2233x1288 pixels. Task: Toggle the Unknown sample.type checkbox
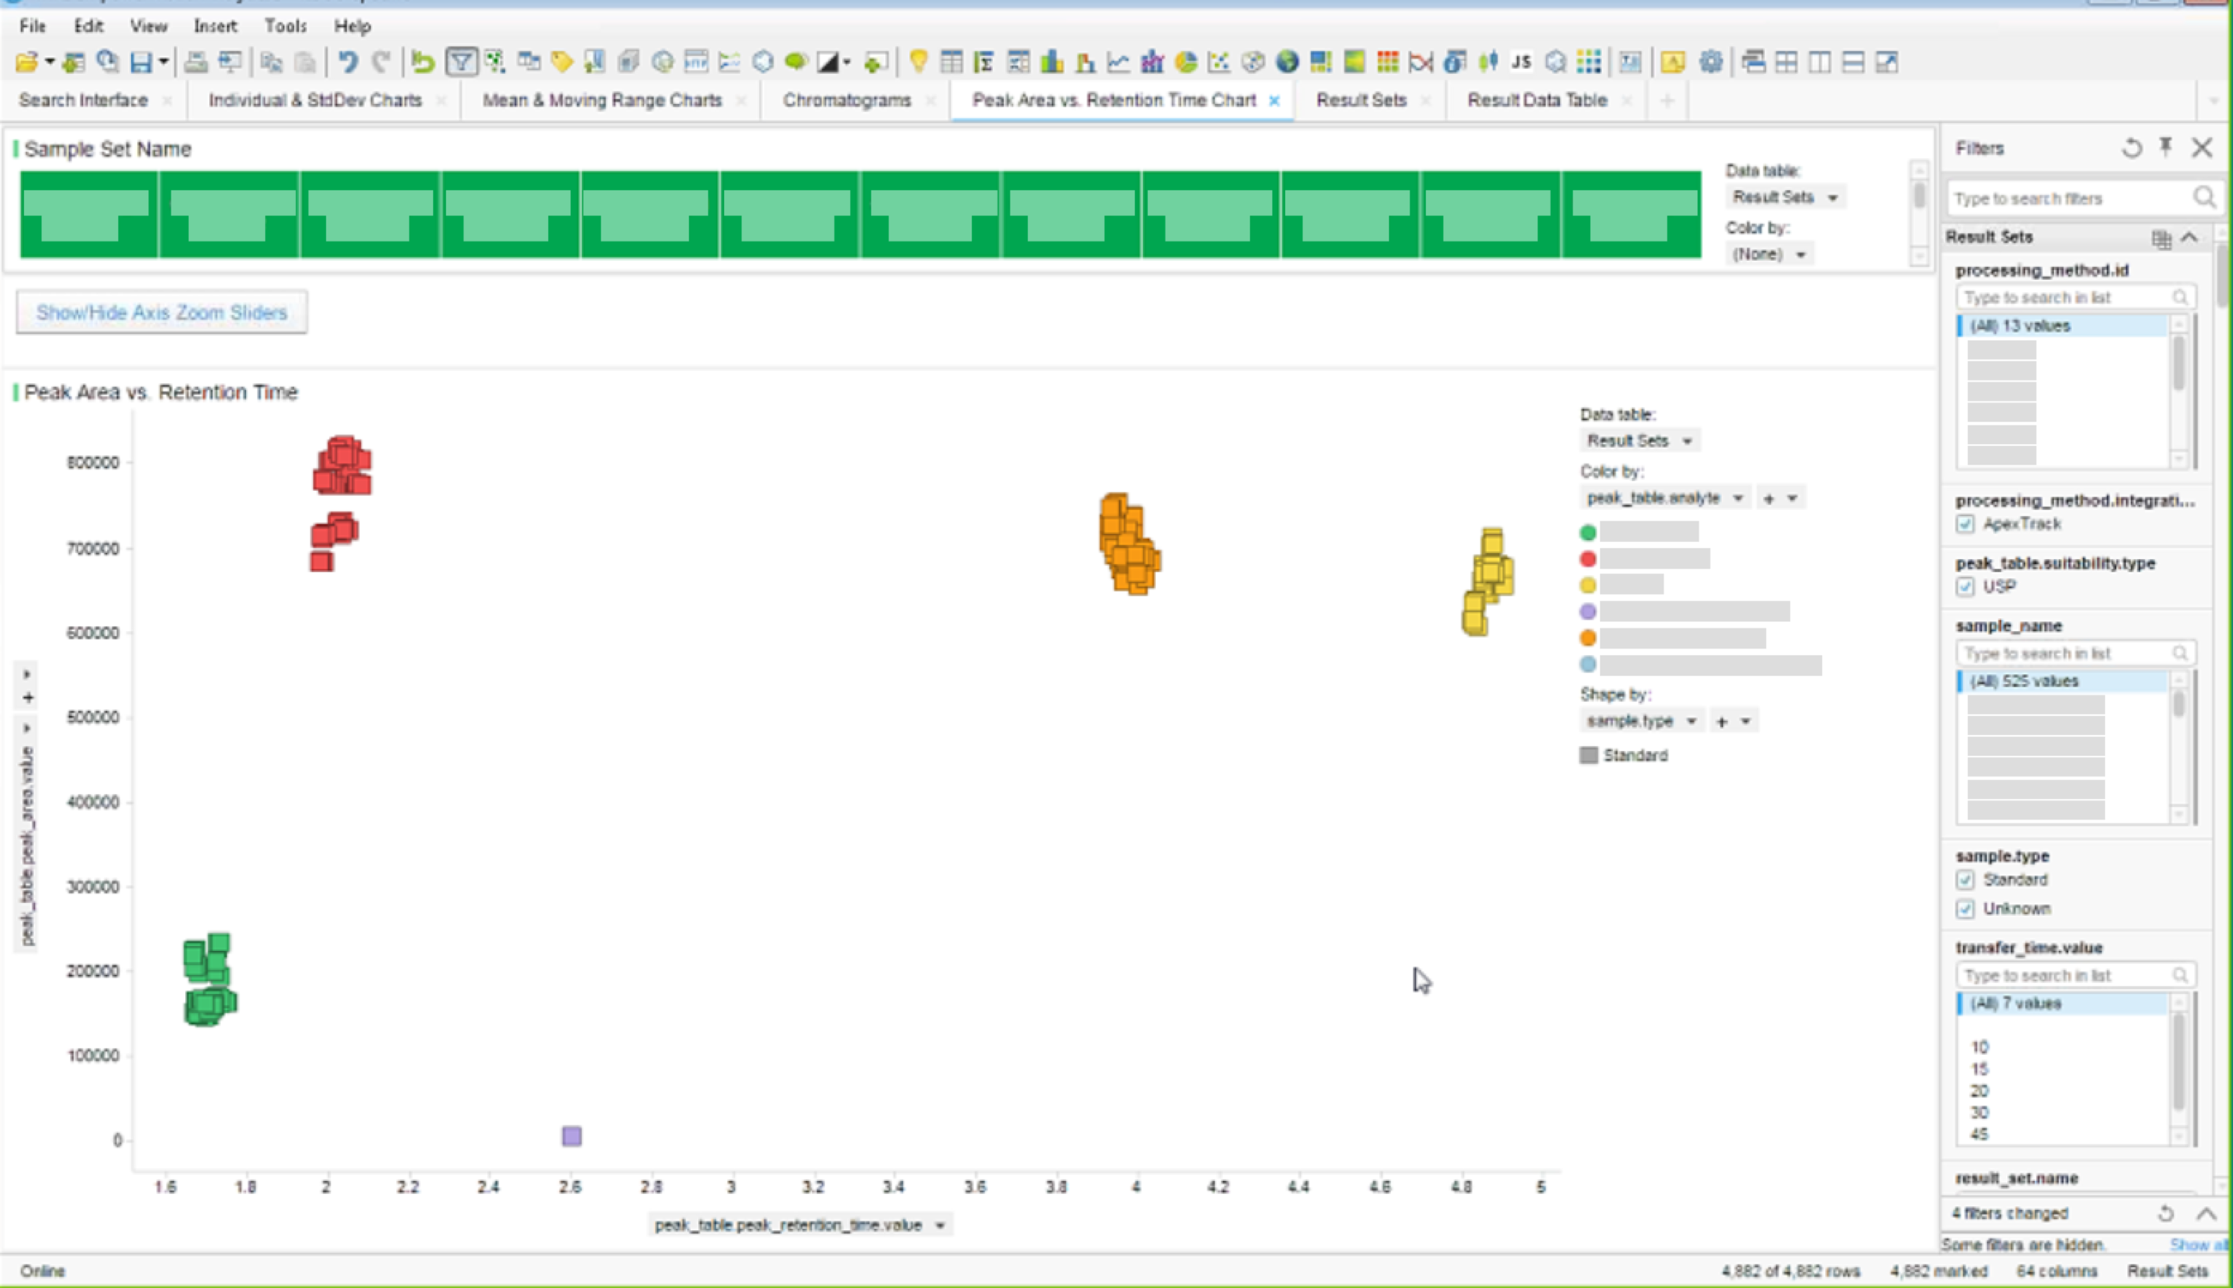tap(1965, 909)
